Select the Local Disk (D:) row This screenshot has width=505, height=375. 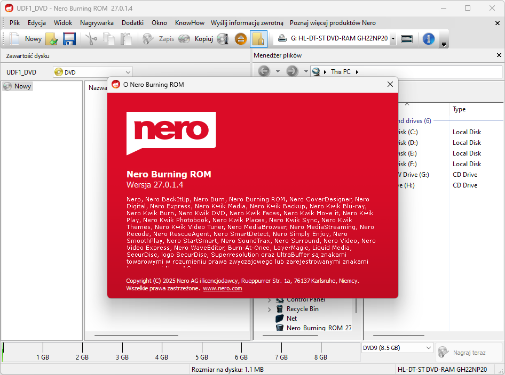[x=451, y=143]
